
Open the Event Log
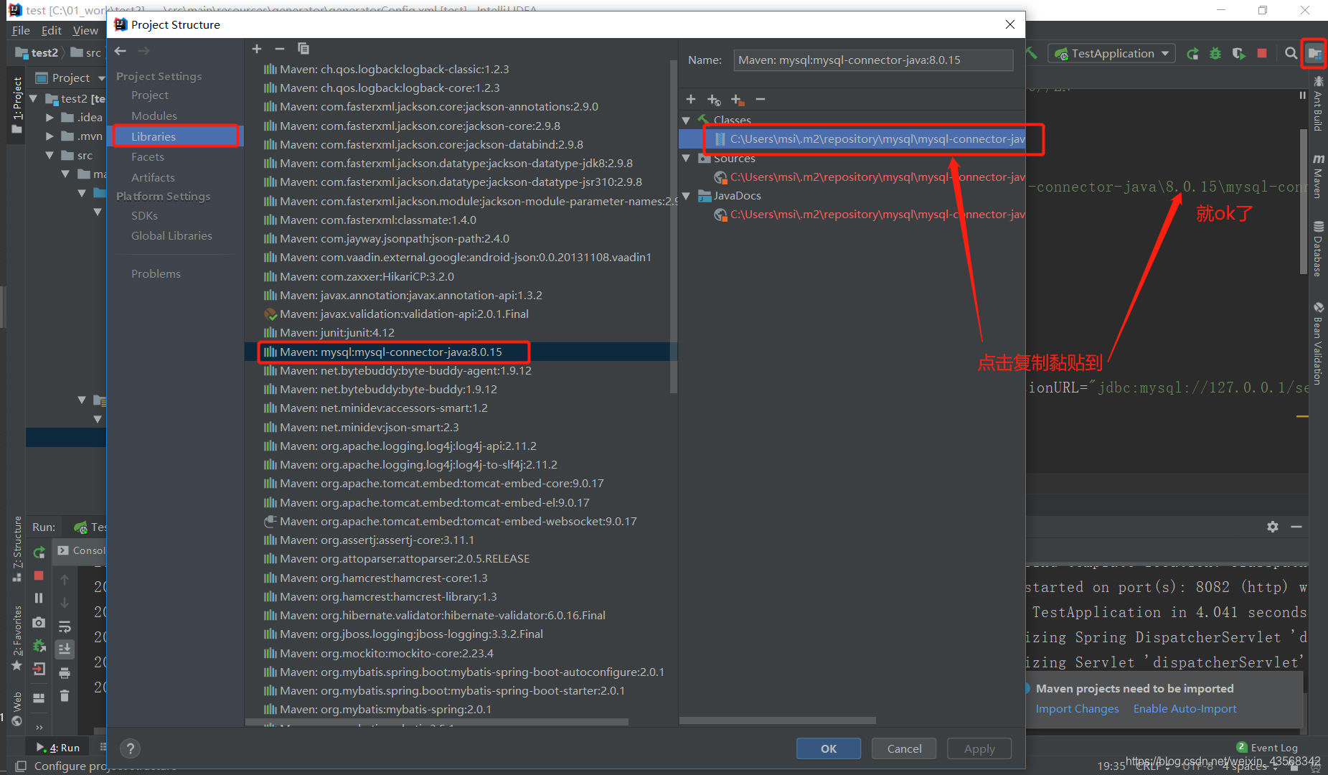pos(1267,747)
